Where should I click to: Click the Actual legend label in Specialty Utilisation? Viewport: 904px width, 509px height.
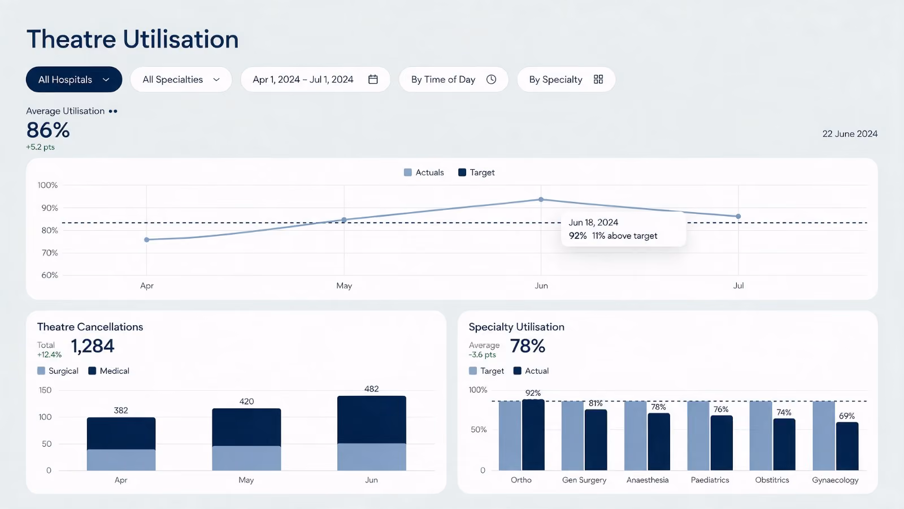[537, 371]
